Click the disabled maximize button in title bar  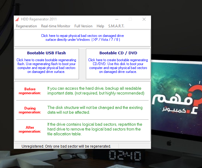(130, 19)
